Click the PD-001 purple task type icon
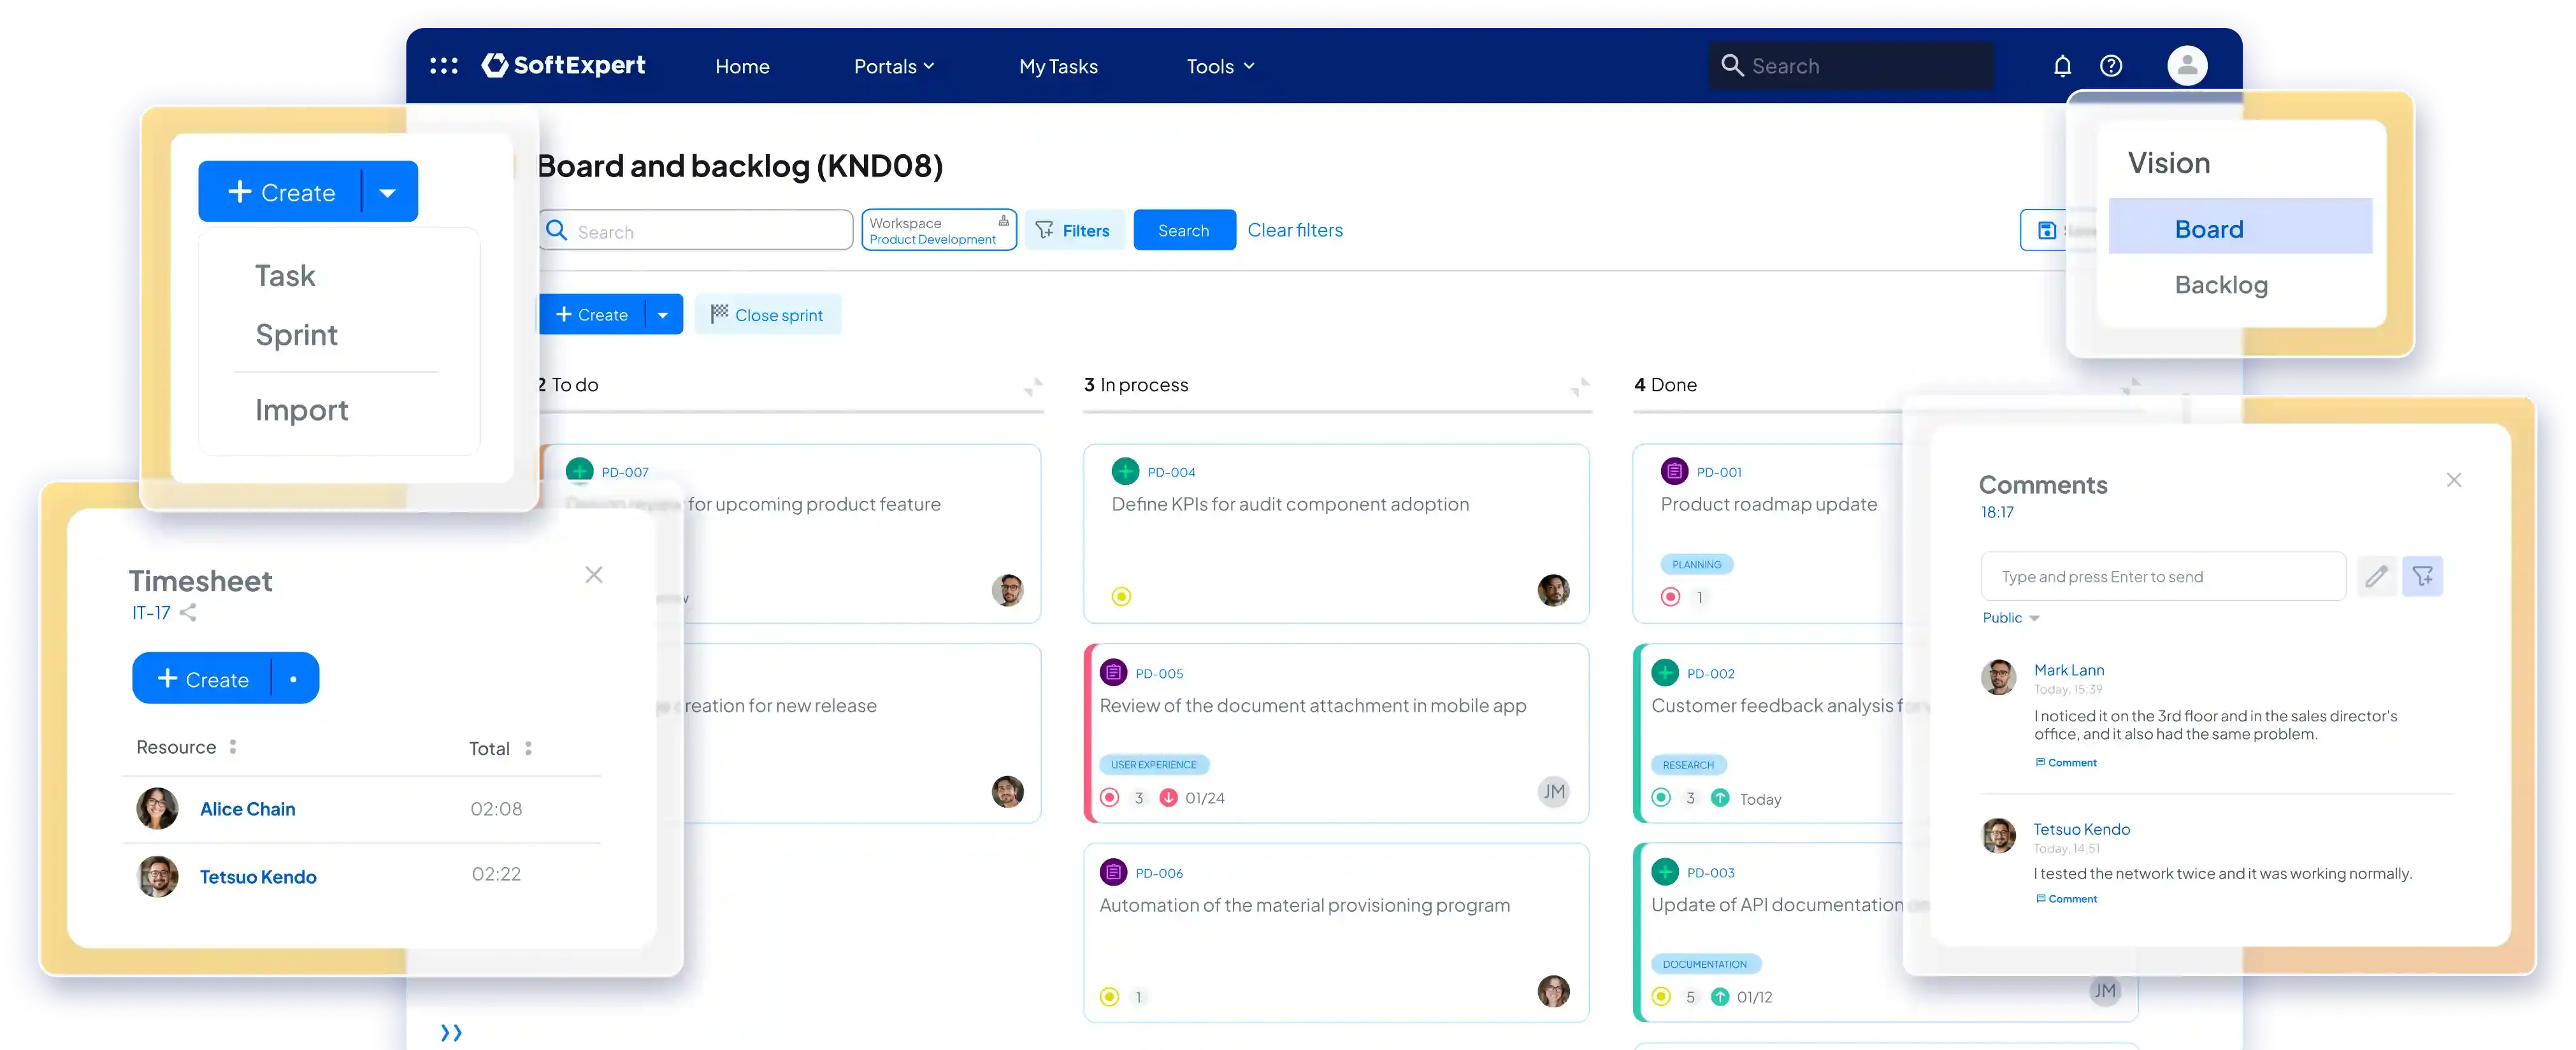 [1674, 471]
